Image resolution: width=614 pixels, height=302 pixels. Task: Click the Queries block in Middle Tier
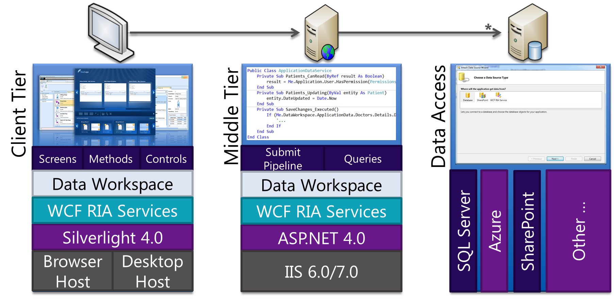(x=363, y=159)
